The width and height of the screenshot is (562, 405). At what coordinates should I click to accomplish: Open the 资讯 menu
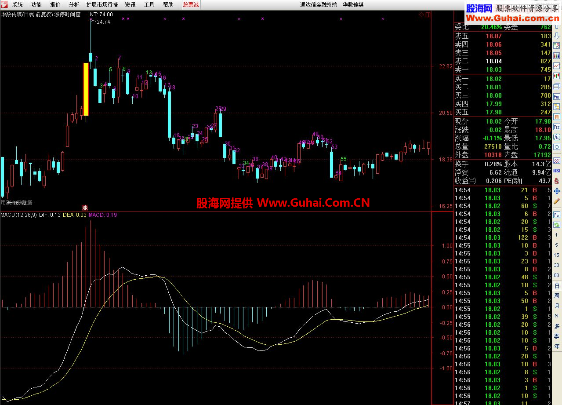pyautogui.click(x=130, y=4)
